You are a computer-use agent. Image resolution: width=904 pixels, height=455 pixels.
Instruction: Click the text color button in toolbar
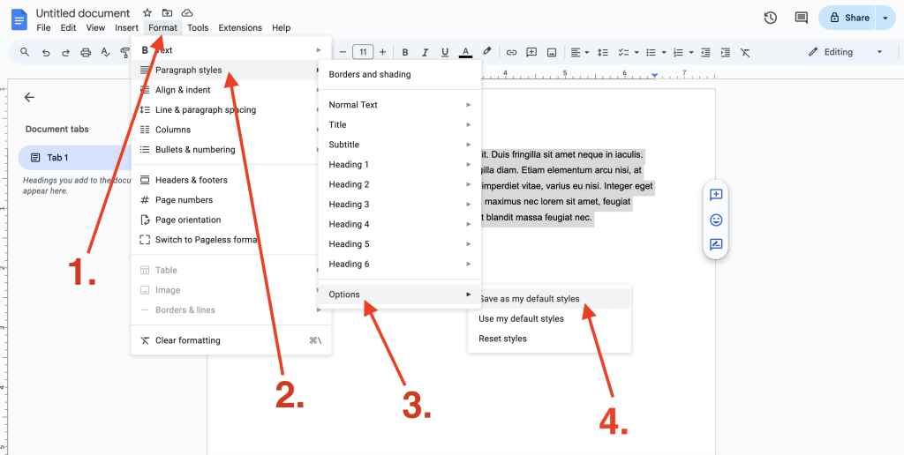tap(465, 52)
